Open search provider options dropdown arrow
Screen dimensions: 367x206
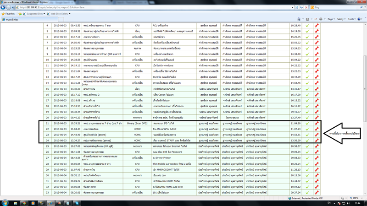(365, 7)
